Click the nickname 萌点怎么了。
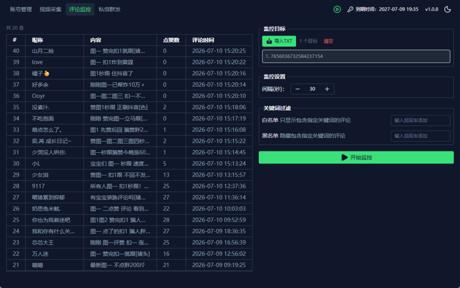The width and height of the screenshot is (460, 288). pos(47,130)
